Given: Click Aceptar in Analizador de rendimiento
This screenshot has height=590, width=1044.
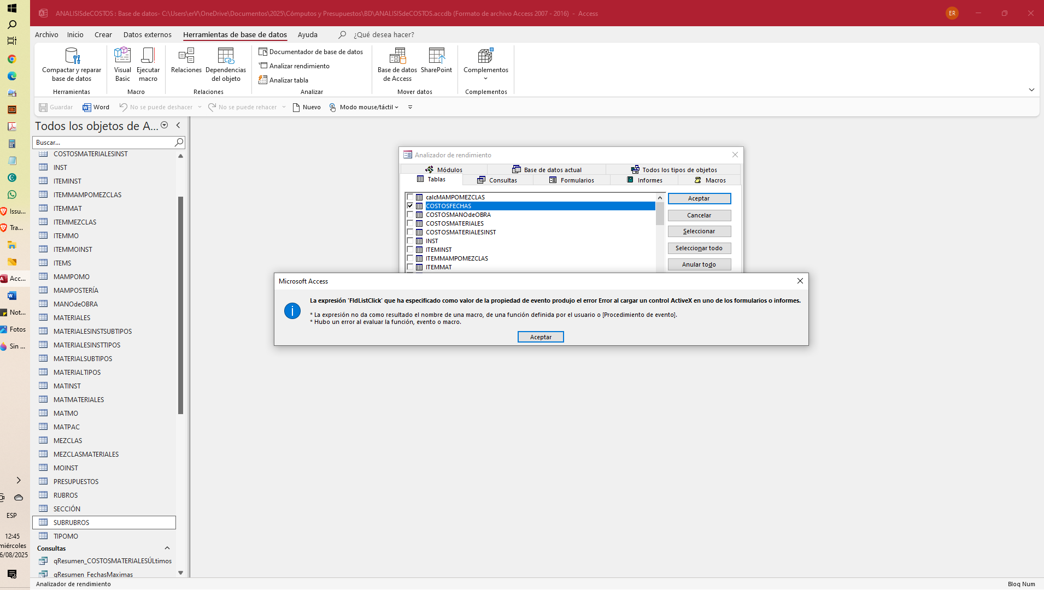Looking at the screenshot, I should click(x=699, y=198).
